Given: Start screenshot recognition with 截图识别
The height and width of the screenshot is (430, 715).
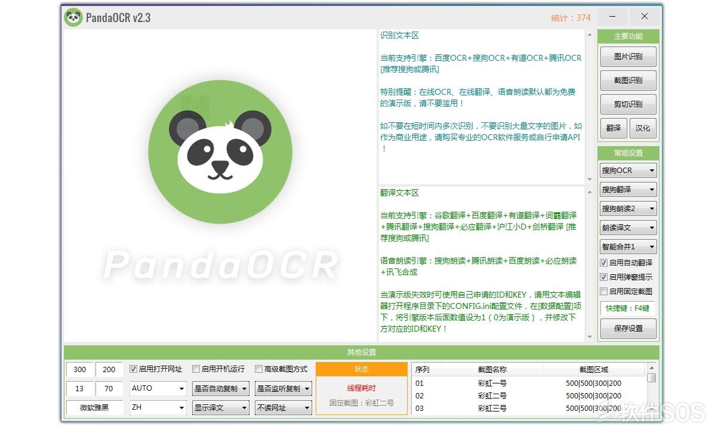Looking at the screenshot, I should click(x=628, y=81).
